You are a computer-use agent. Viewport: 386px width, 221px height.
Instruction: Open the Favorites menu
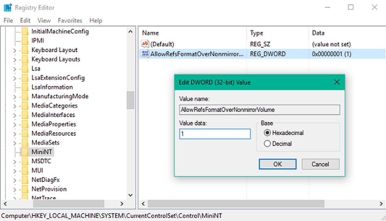[x=70, y=20]
